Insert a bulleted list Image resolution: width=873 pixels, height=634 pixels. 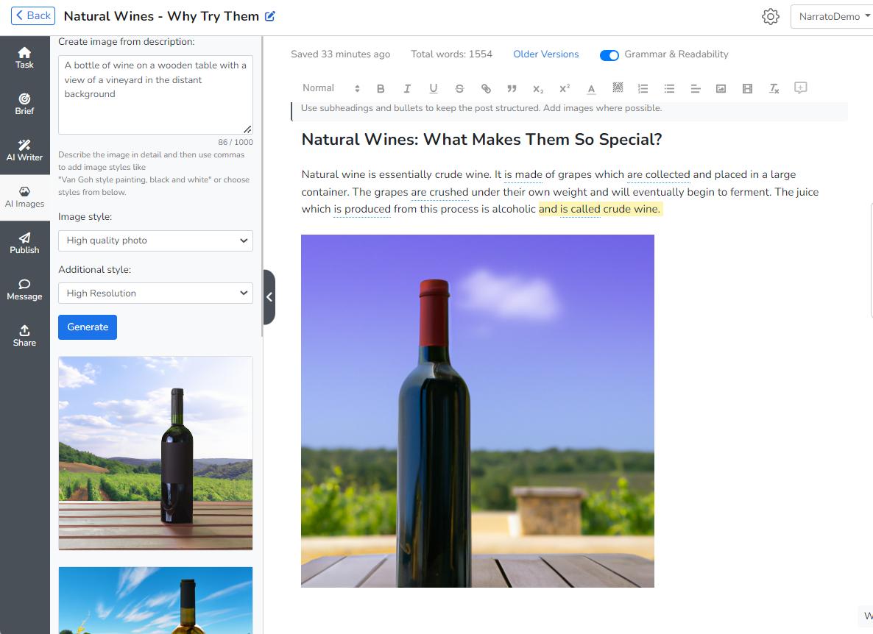[669, 88]
